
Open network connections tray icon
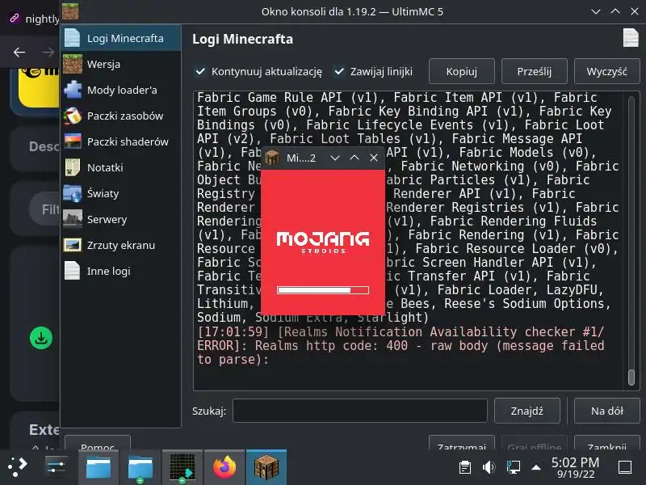(513, 467)
